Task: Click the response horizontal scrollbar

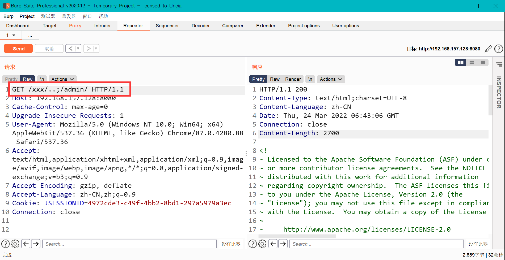Action: [x=297, y=236]
